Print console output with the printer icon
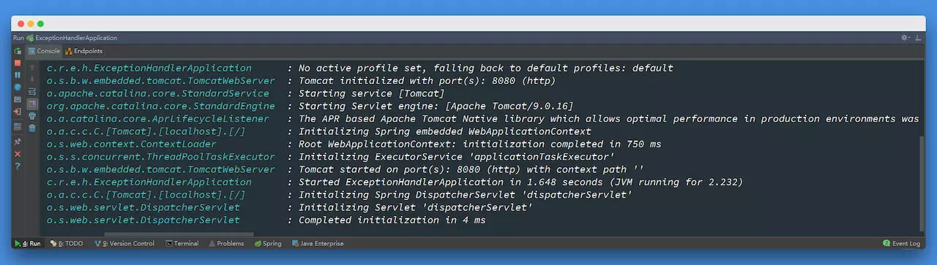The image size is (937, 265). (x=32, y=116)
